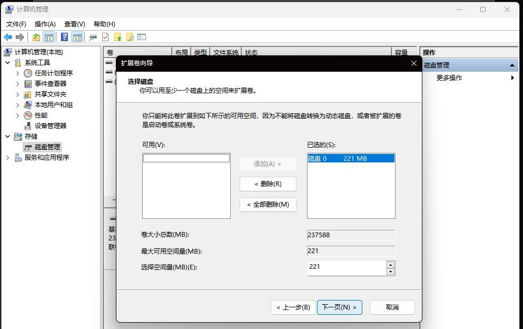Expand the 本地用户和组 node arrow
Screen dimensions: 523x329
click(x=18, y=105)
